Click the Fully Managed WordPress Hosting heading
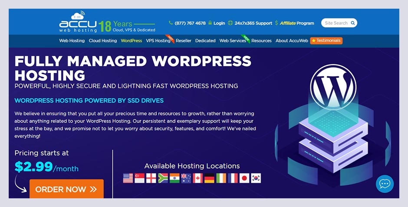Screen dimensions: 408x207 pyautogui.click(x=133, y=68)
